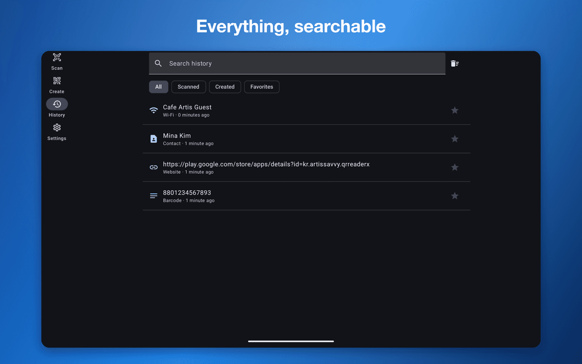Click the contact card icon beside Mina Kim
The image size is (582, 364).
[x=154, y=139]
